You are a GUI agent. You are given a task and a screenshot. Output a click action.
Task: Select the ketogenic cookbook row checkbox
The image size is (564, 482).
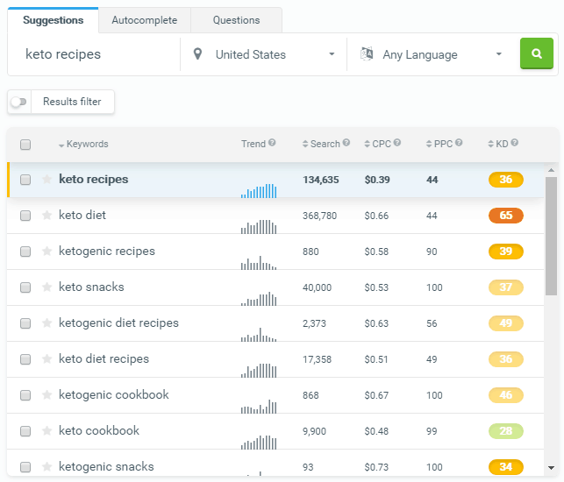[x=25, y=395]
